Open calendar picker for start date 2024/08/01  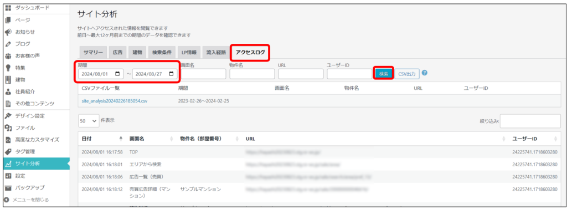pyautogui.click(x=117, y=74)
